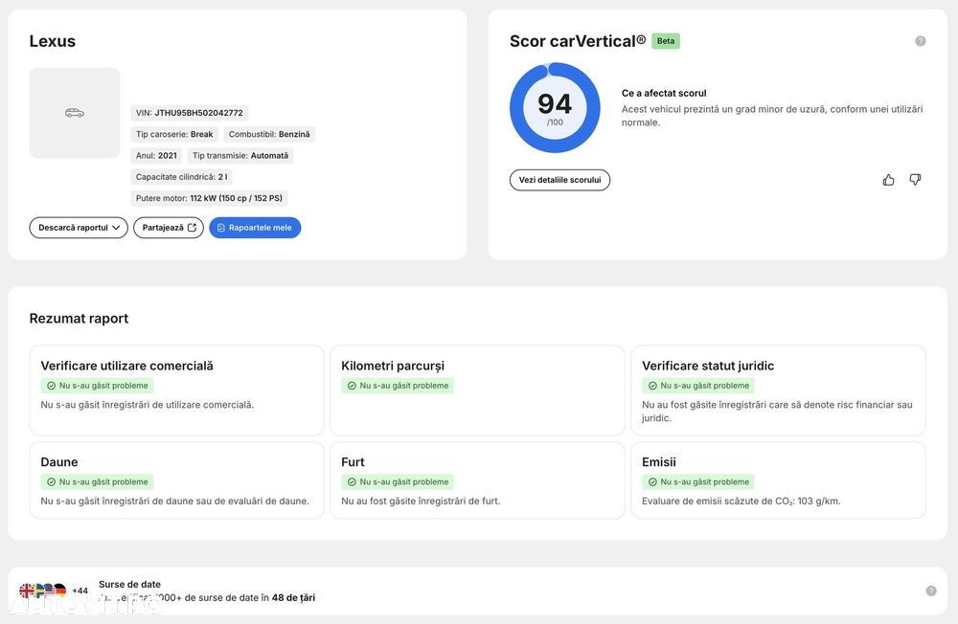Click the status badge under Daune
958x624 pixels.
(97, 481)
